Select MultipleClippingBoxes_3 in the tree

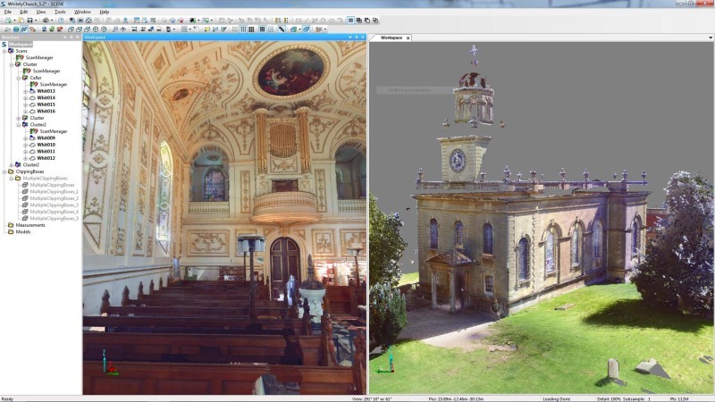click(x=54, y=205)
